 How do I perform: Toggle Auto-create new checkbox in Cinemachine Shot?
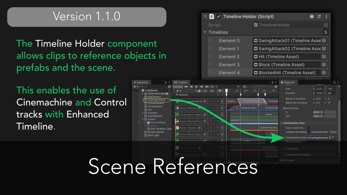[x=308, y=128]
